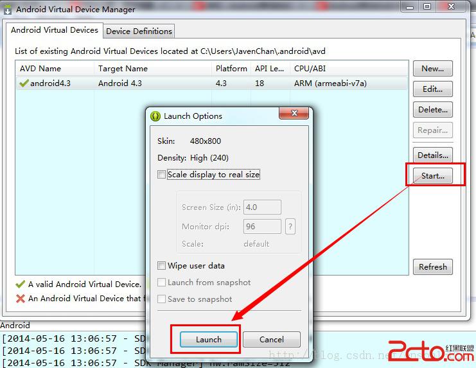Select the android4.3 device row
This screenshot has width=476, height=368.
pyautogui.click(x=212, y=83)
